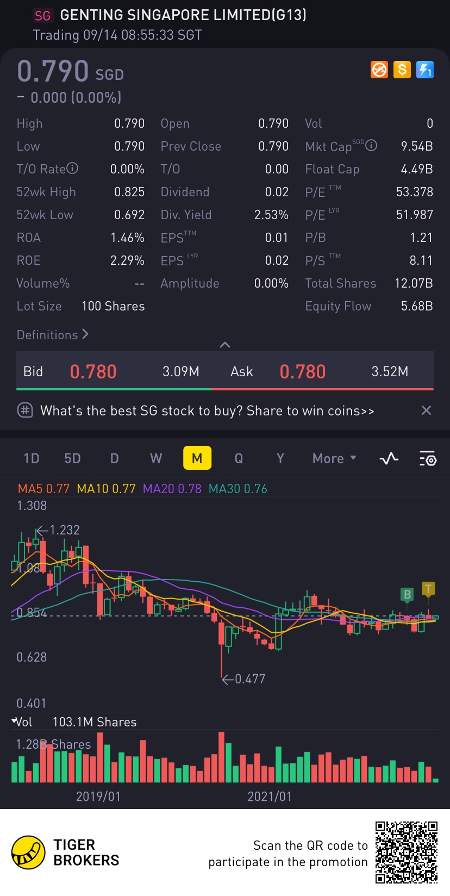Tap the green B buy marker
The width and height of the screenshot is (450, 896).
point(407,594)
